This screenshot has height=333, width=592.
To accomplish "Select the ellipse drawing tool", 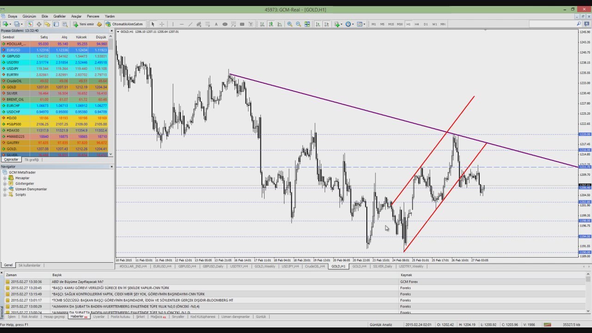I will coord(225,24).
